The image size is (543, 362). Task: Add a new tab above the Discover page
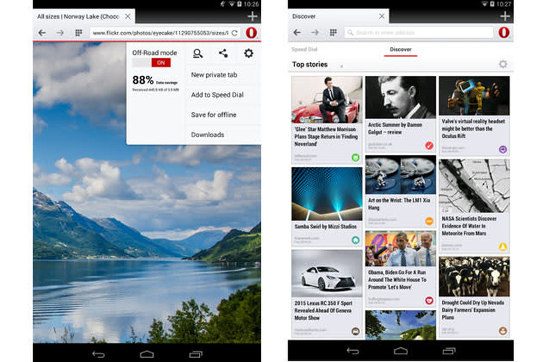pos(505,16)
